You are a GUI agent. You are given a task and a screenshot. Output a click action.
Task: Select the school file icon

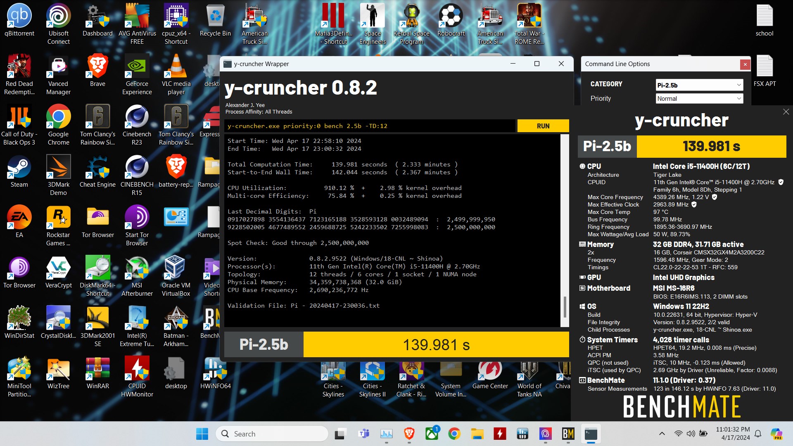[765, 21]
